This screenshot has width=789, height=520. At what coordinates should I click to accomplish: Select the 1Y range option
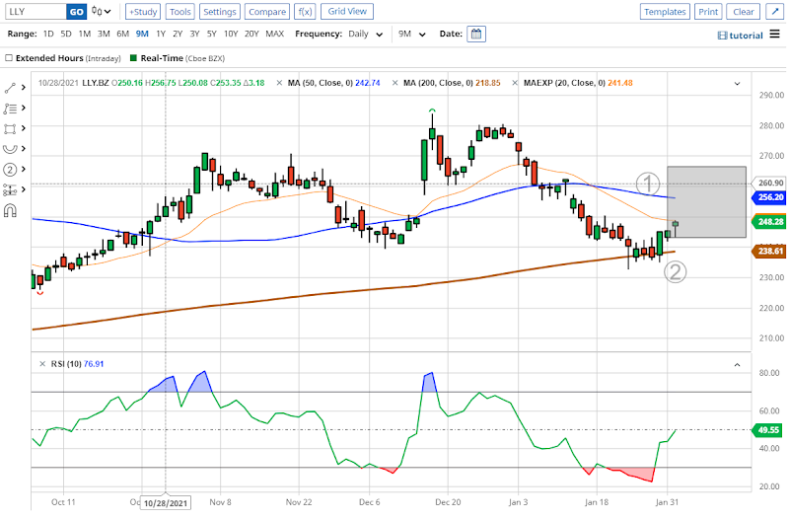tap(159, 34)
